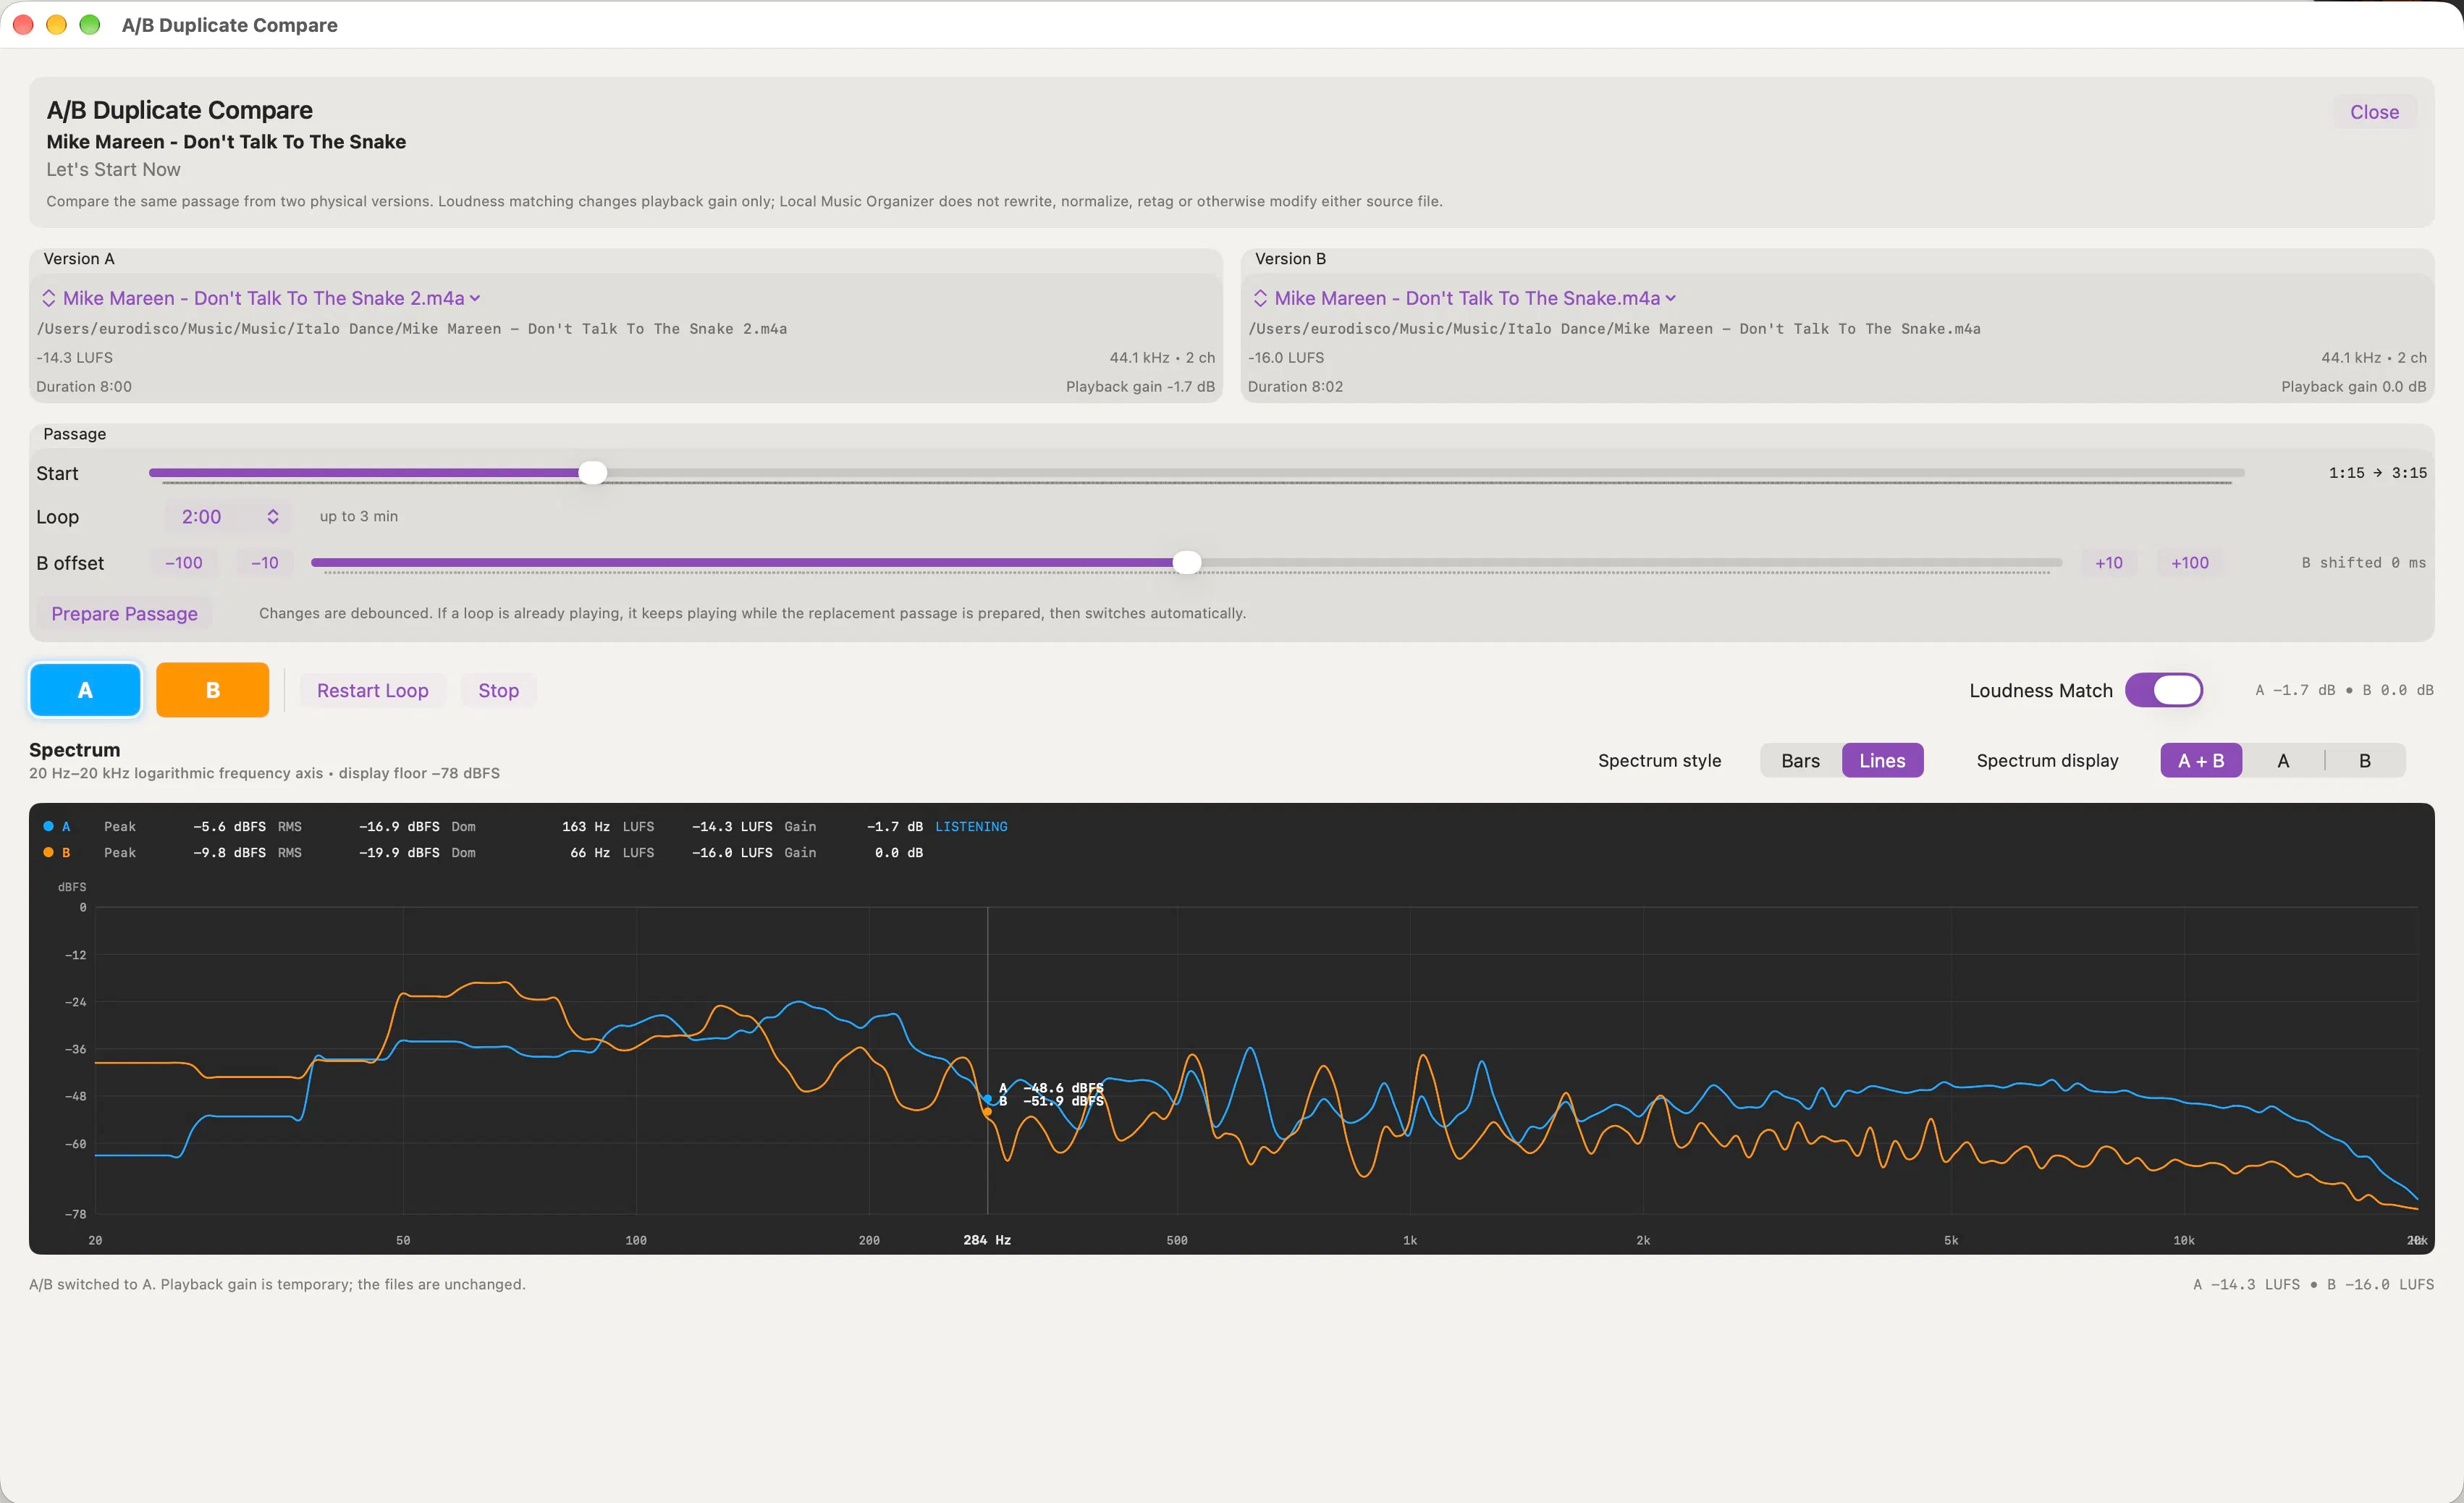Click the 1:15 → 3:15 passage range
The height and width of the screenshot is (1503, 2464).
(2377, 473)
